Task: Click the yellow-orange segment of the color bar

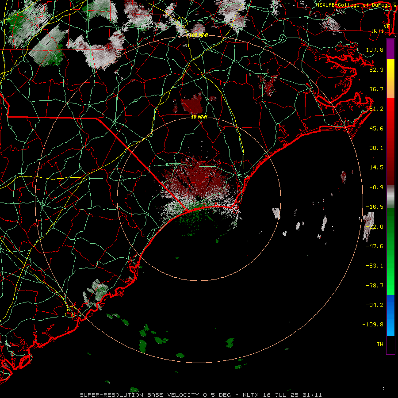Action: 390,79
